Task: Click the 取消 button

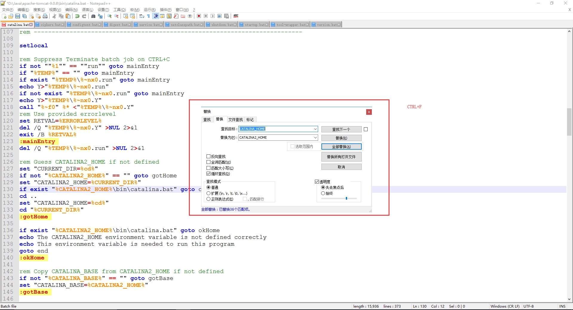Action: tap(341, 167)
